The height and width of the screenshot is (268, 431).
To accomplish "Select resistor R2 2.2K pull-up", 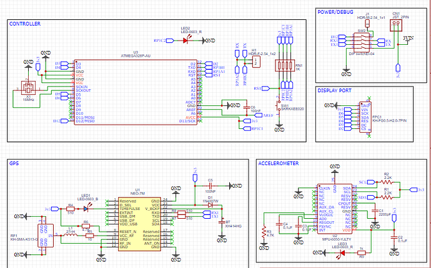I will 387,181.
